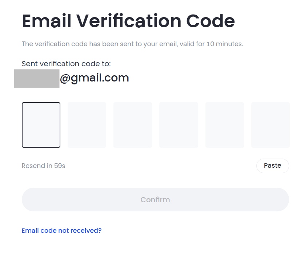The width and height of the screenshot is (304, 263).
Task: Click the grayed-out email prefix area
Action: pyautogui.click(x=36, y=77)
